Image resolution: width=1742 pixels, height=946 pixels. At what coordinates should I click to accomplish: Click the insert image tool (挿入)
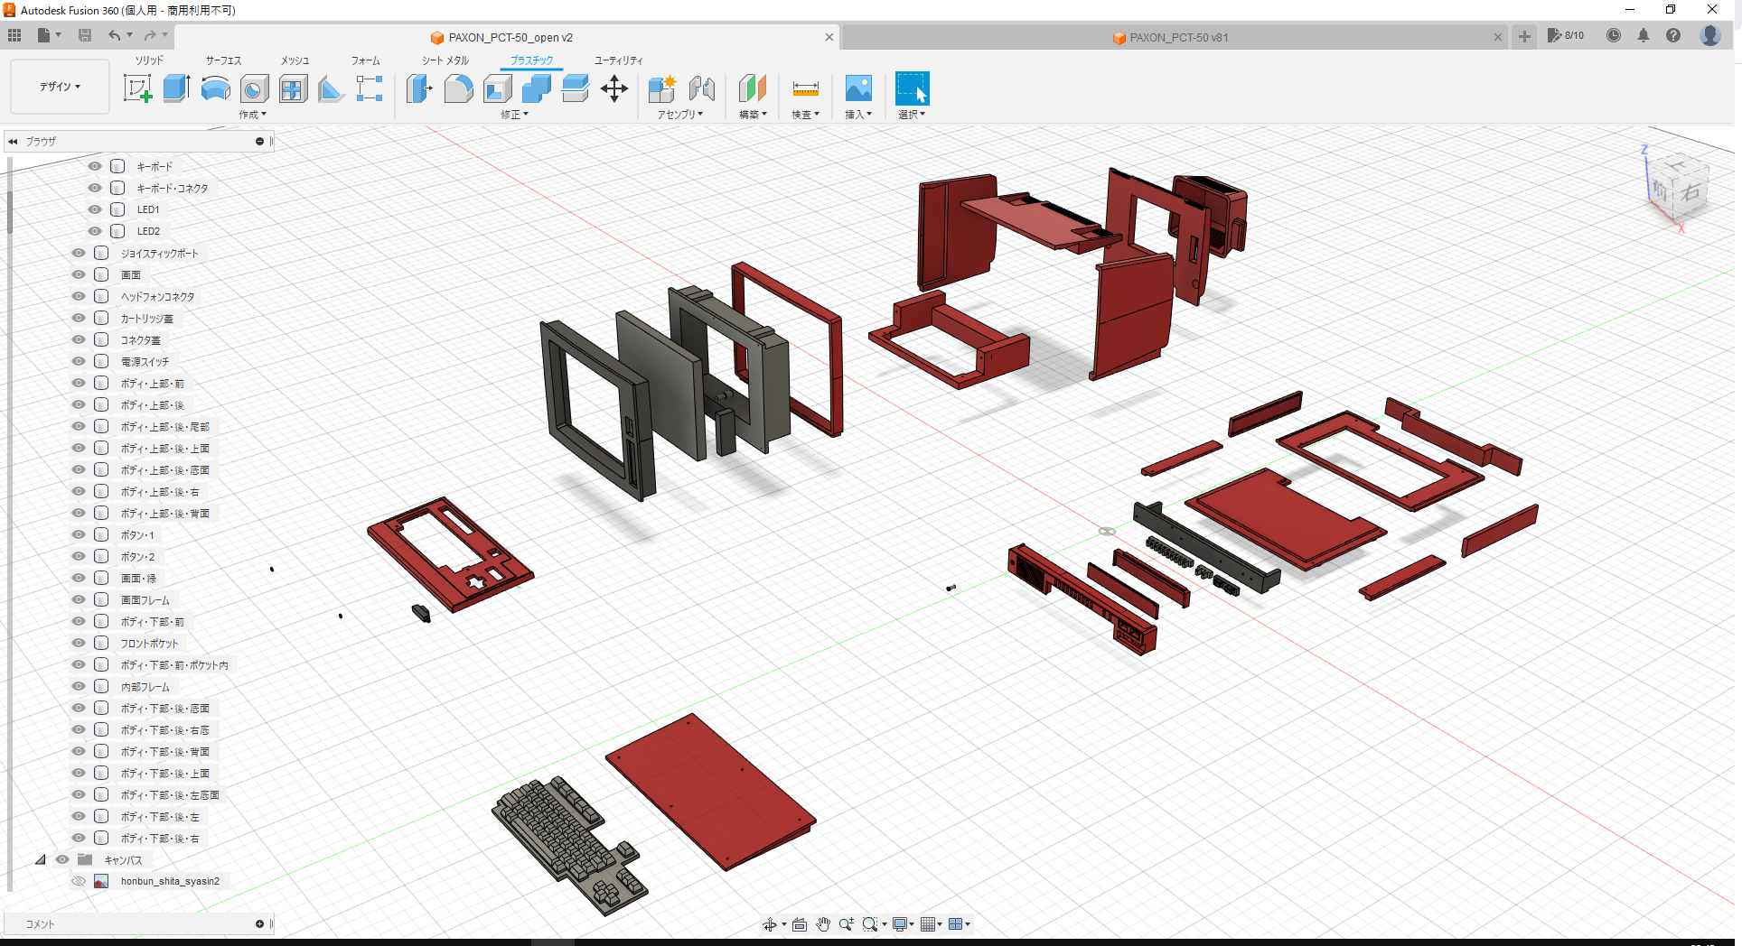coord(857,88)
